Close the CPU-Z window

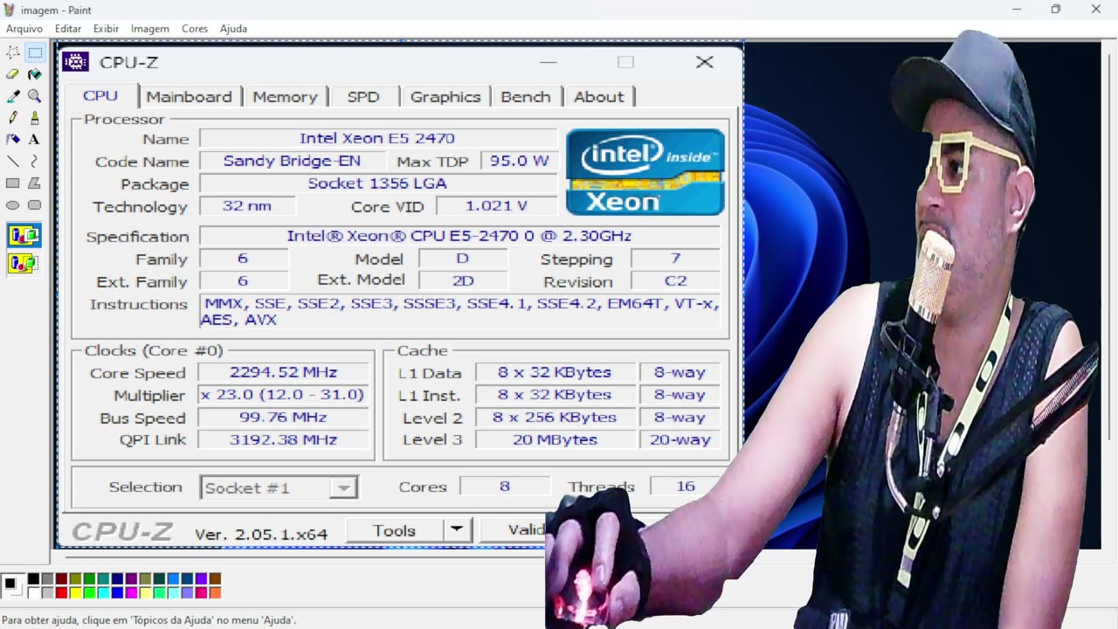click(x=704, y=62)
